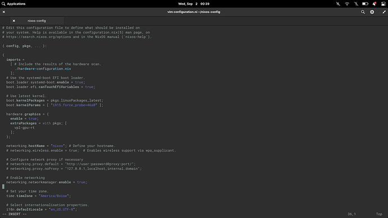Open the muted sound indicator

point(338,4)
